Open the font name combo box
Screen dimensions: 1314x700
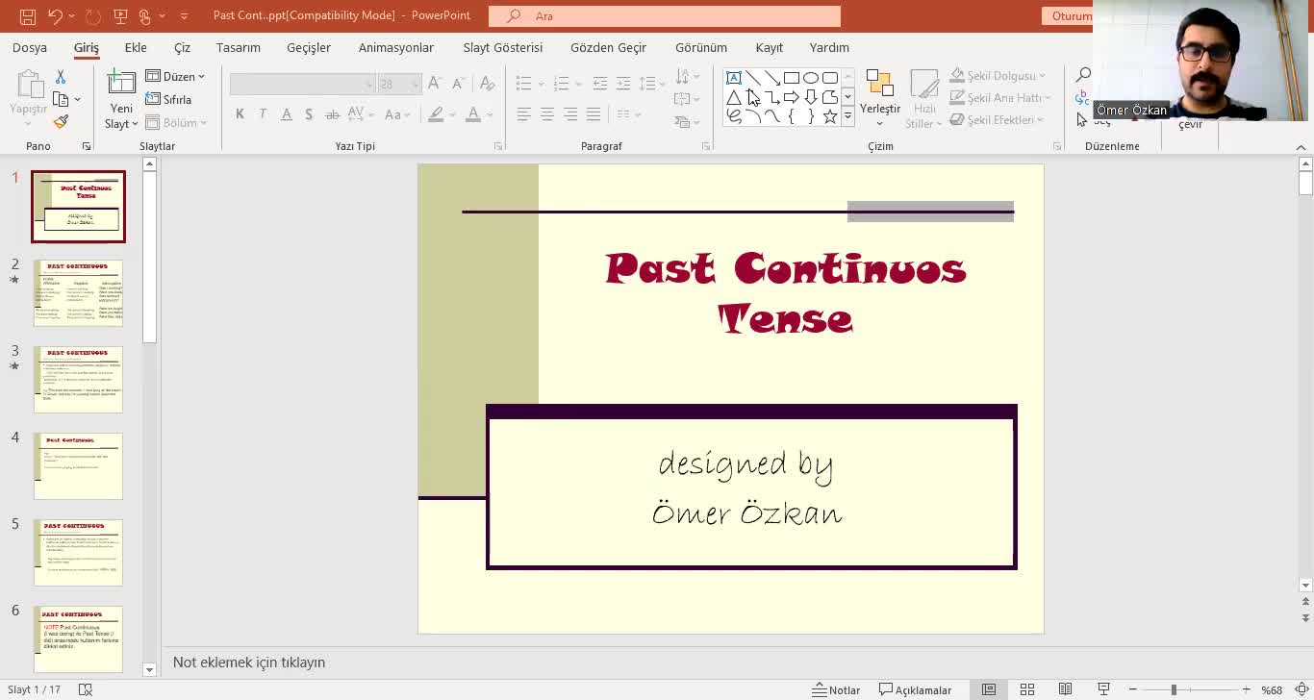coord(302,84)
